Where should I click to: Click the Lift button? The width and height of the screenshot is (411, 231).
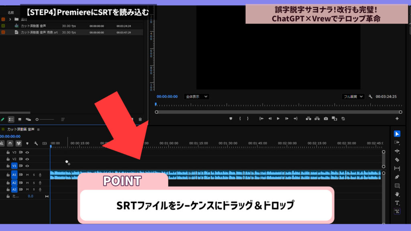click(309, 119)
